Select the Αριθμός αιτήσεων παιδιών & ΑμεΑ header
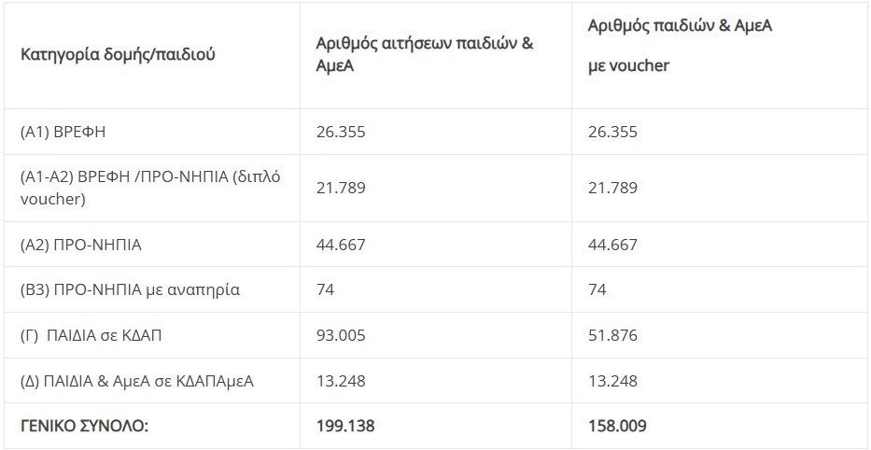 (425, 54)
